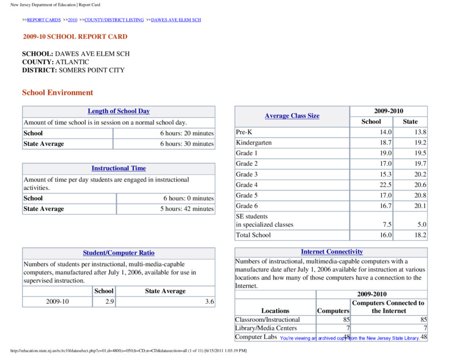Screen dimensions: 462x357
Task: Select the Kindergarten row label
Action: tap(254, 143)
